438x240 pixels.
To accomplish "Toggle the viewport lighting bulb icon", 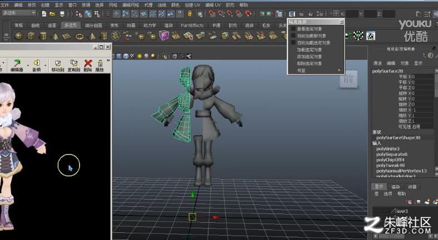I will tap(140, 56).
